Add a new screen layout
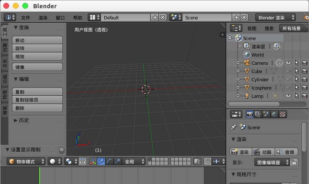The width and height of the screenshot is (309, 184). click(155, 17)
